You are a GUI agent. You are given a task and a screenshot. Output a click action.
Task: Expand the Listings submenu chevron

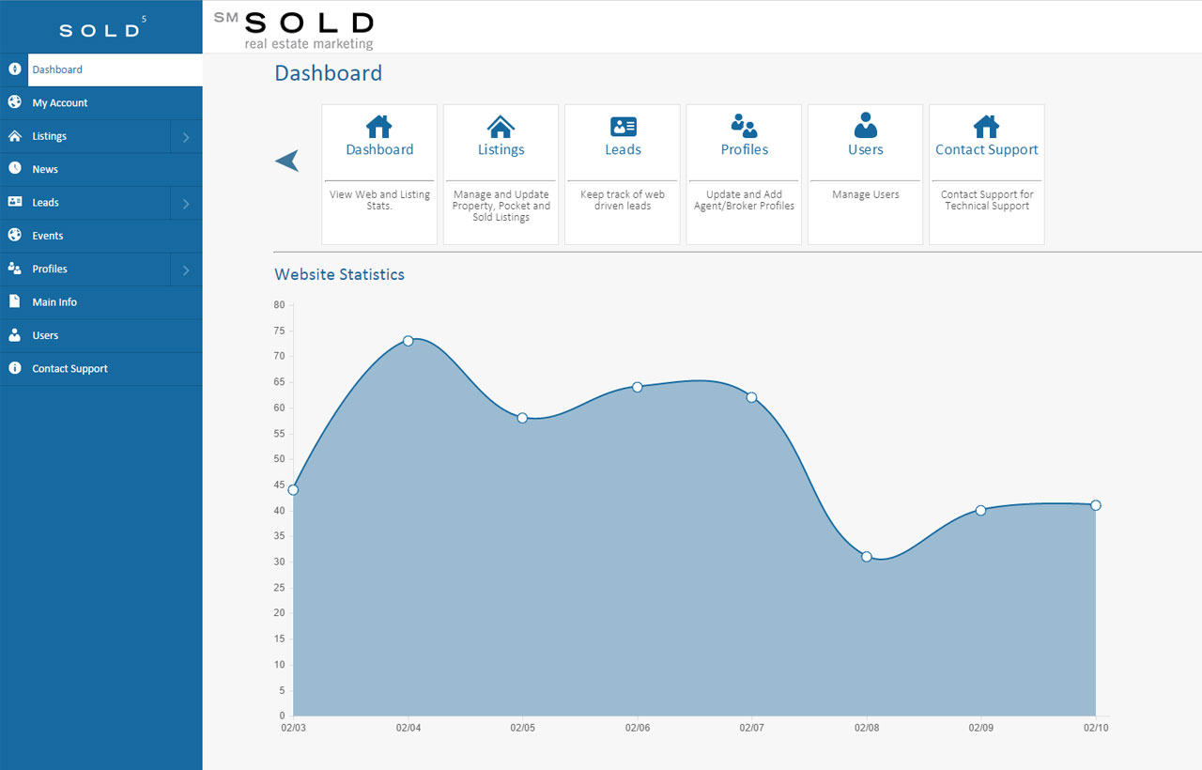click(186, 137)
